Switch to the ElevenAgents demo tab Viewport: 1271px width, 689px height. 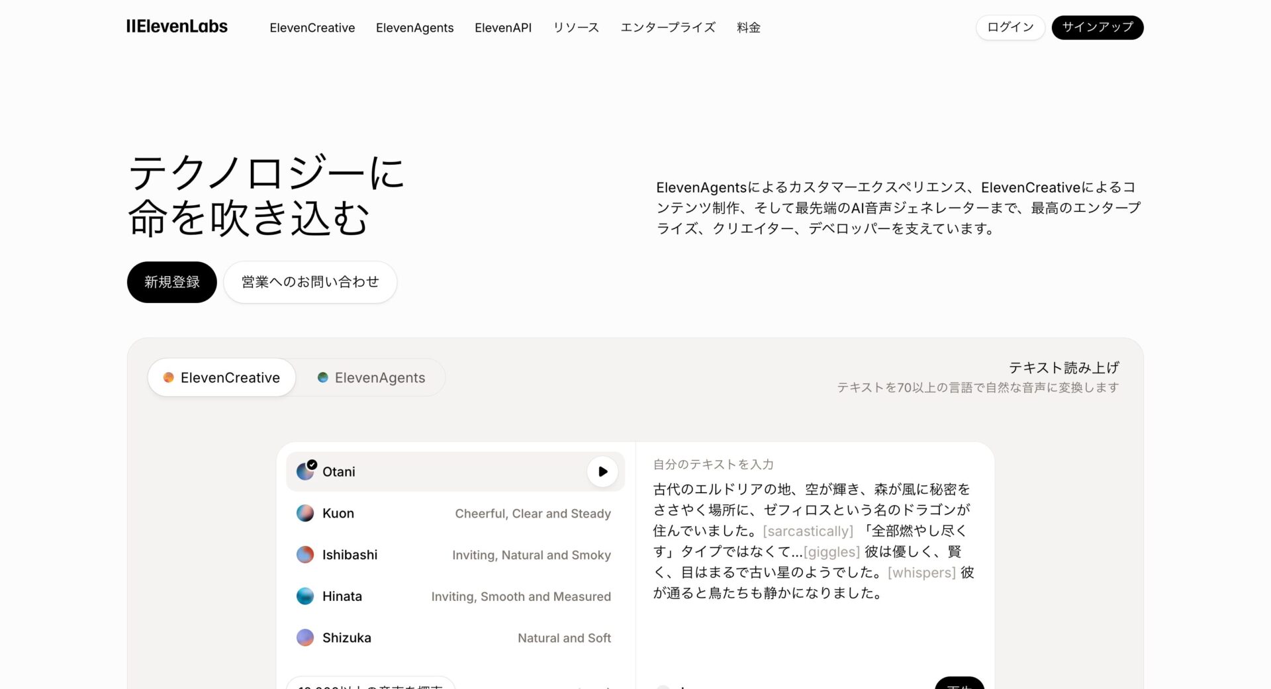point(371,377)
